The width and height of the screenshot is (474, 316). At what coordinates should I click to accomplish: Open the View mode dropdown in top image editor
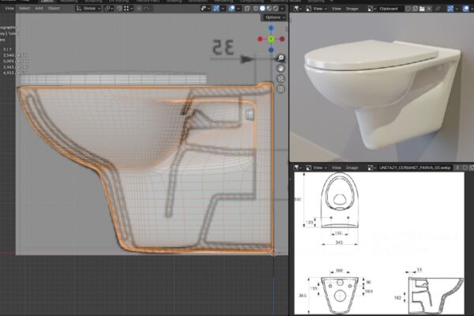(316, 9)
